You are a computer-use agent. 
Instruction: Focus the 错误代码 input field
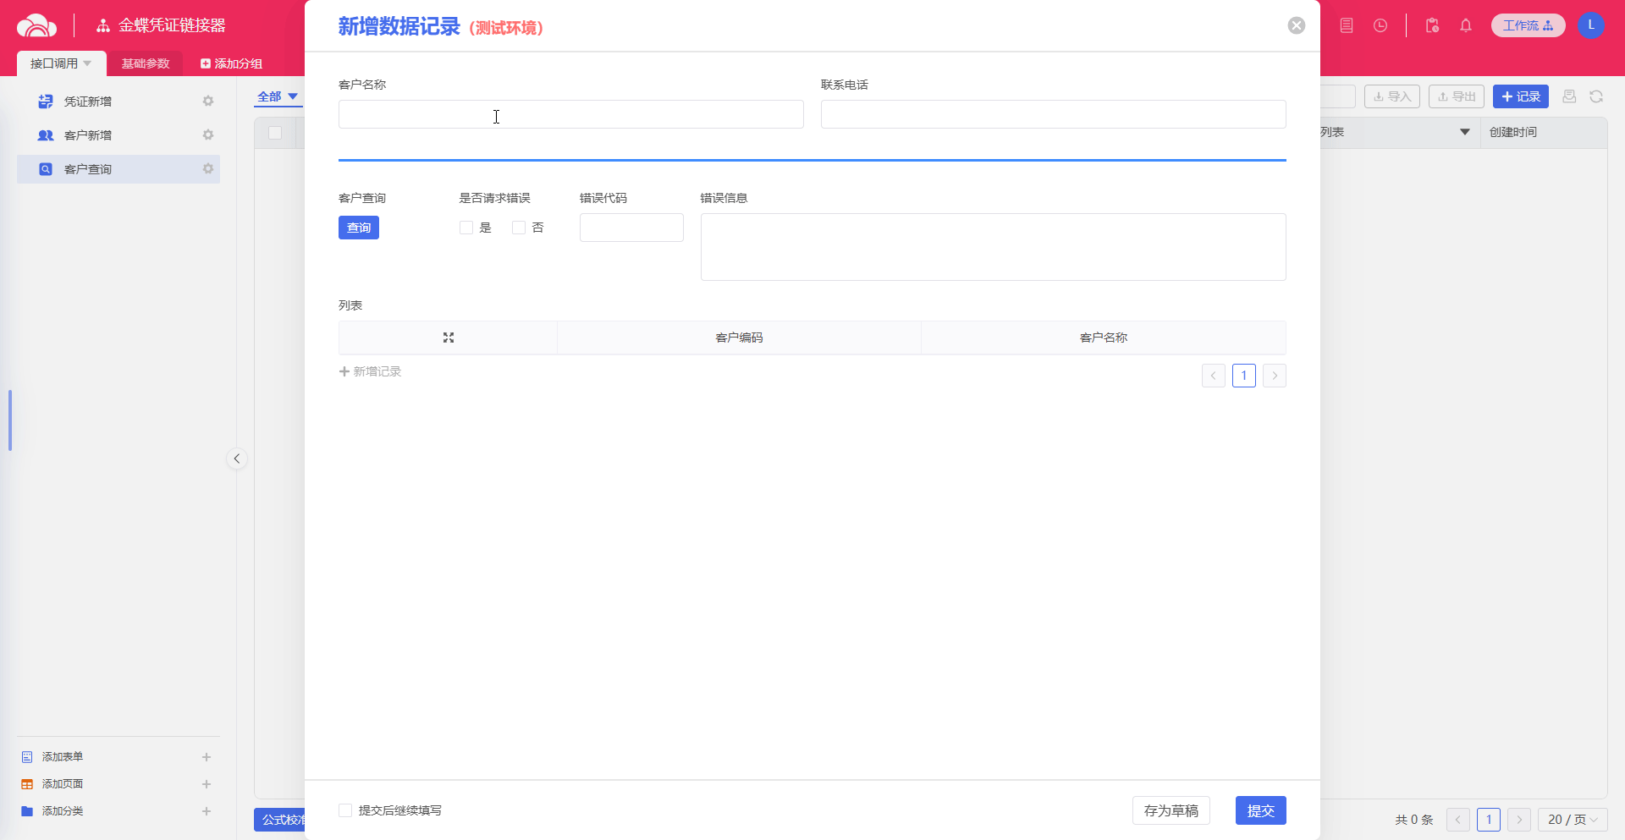tap(631, 228)
